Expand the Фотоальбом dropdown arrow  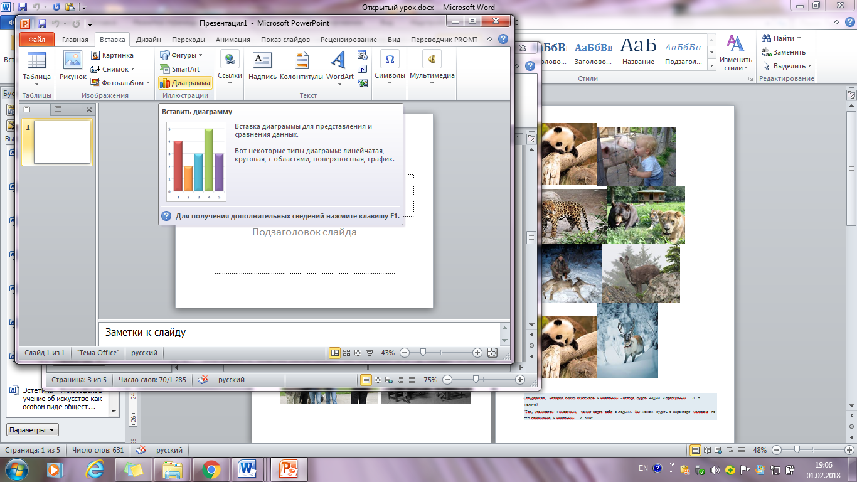click(x=149, y=83)
